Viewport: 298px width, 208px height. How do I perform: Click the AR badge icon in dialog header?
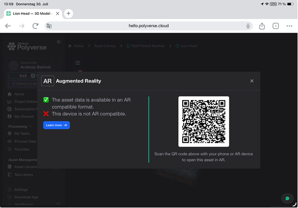click(x=47, y=81)
